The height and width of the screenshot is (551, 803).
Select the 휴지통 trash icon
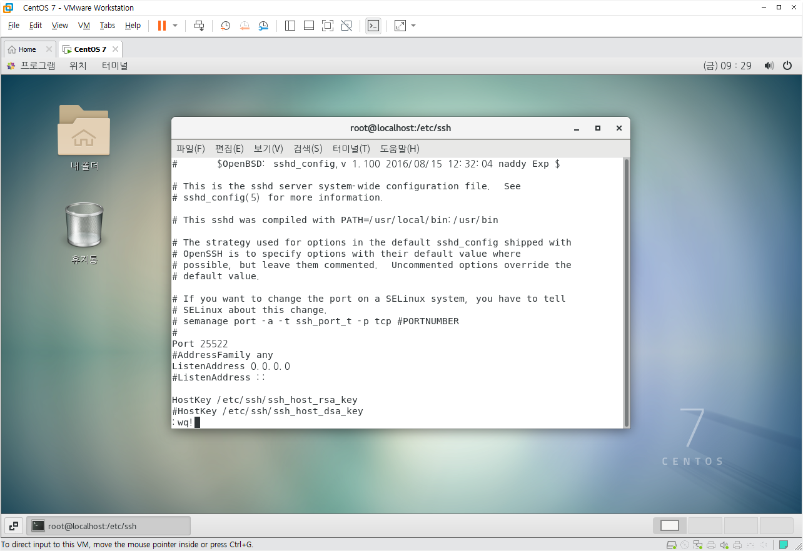[84, 233]
